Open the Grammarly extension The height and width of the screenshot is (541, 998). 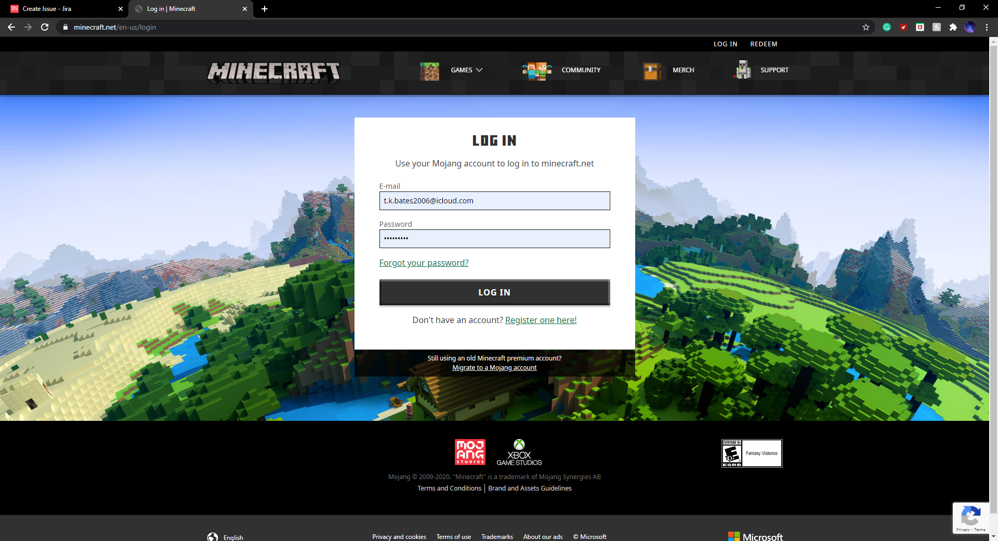pos(887,27)
